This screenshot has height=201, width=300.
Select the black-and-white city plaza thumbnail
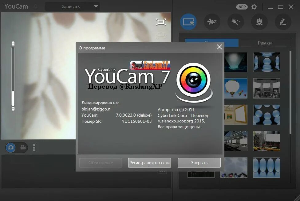point(267,88)
